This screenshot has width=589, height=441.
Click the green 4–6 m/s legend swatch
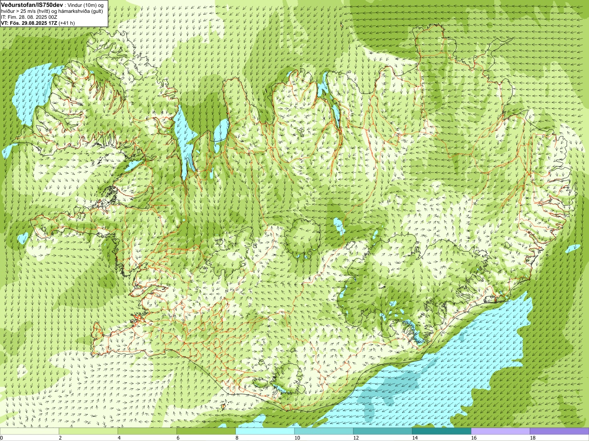coord(147,431)
